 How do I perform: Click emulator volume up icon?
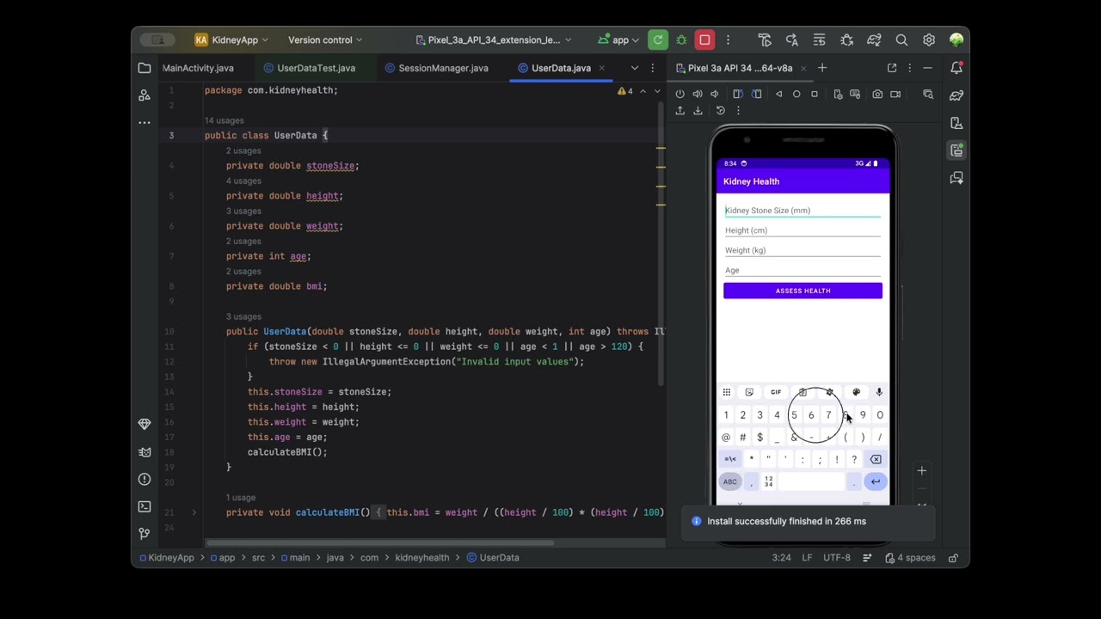click(x=698, y=94)
